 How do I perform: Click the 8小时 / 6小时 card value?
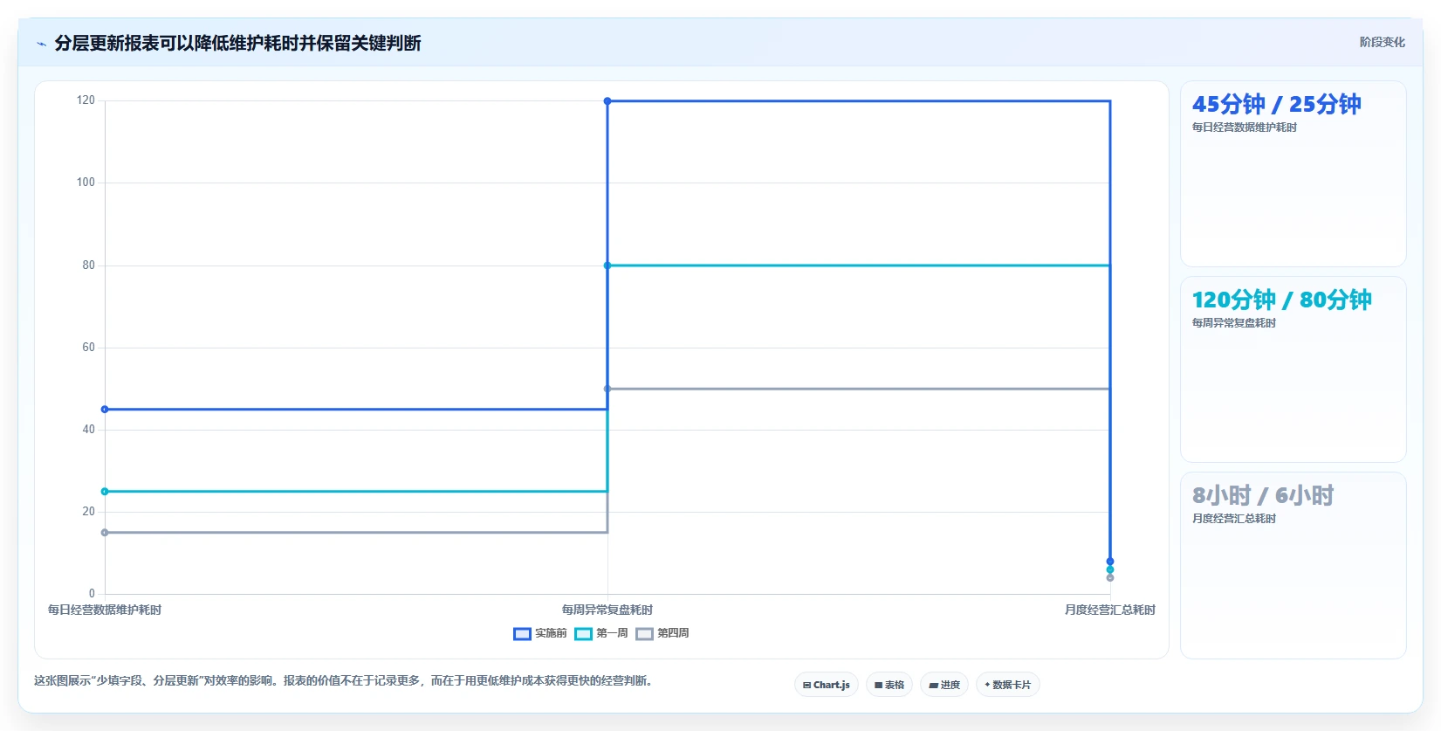pos(1263,496)
